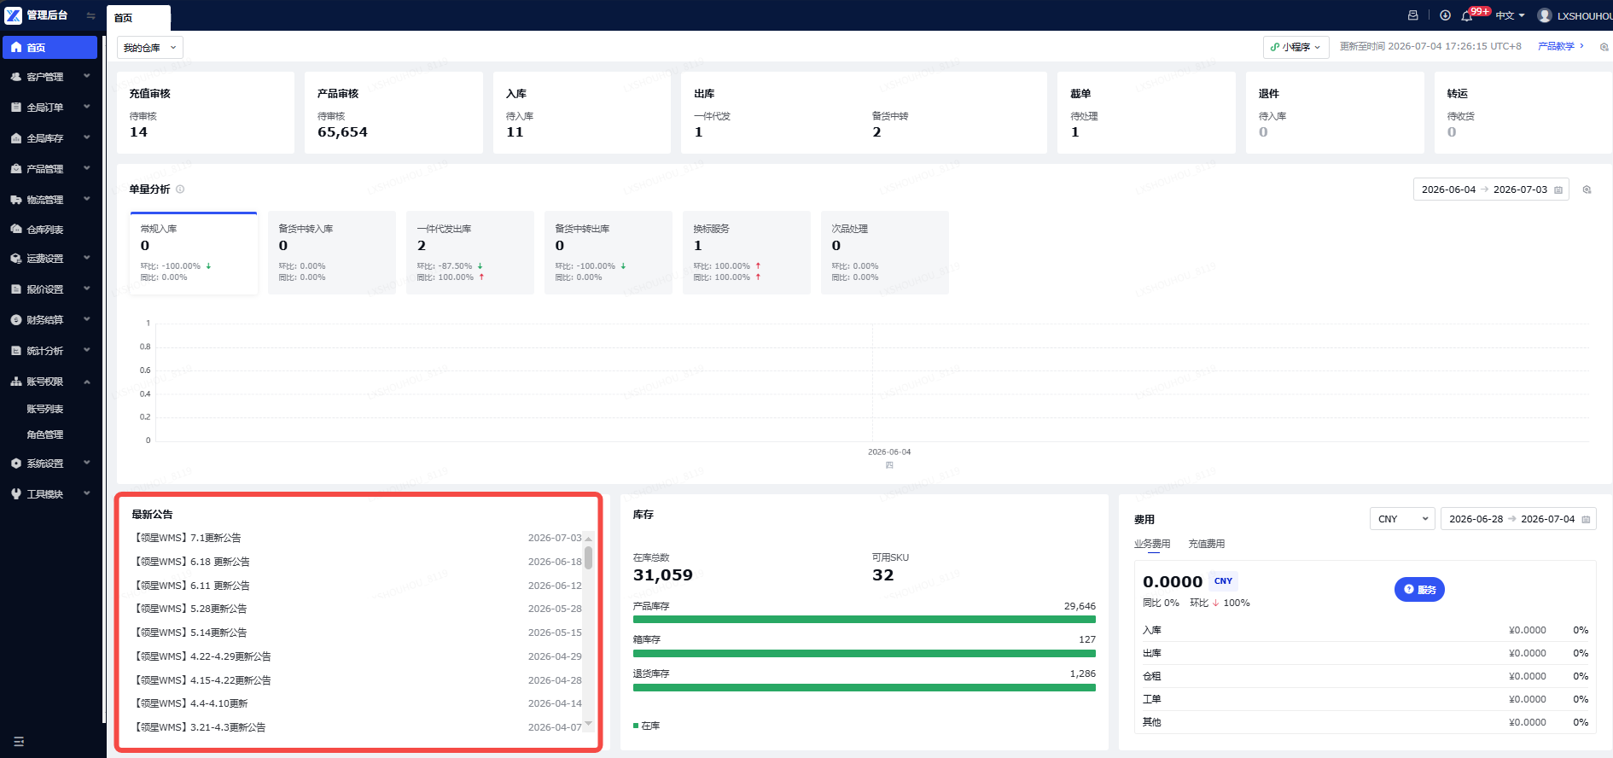1613x758 pixels.
Task: Click the announcements list scrollbar thumb
Action: pyautogui.click(x=589, y=558)
